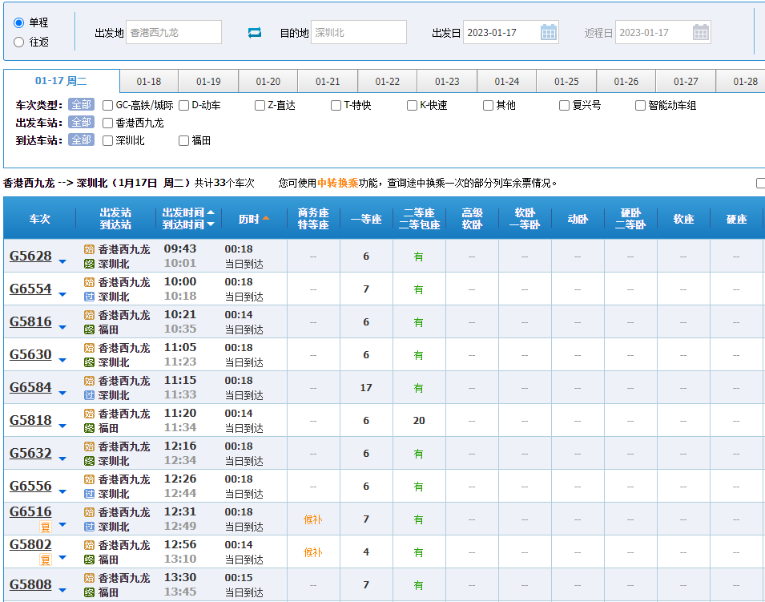Expand stop details for train G5808
765x602 pixels.
coord(62,590)
